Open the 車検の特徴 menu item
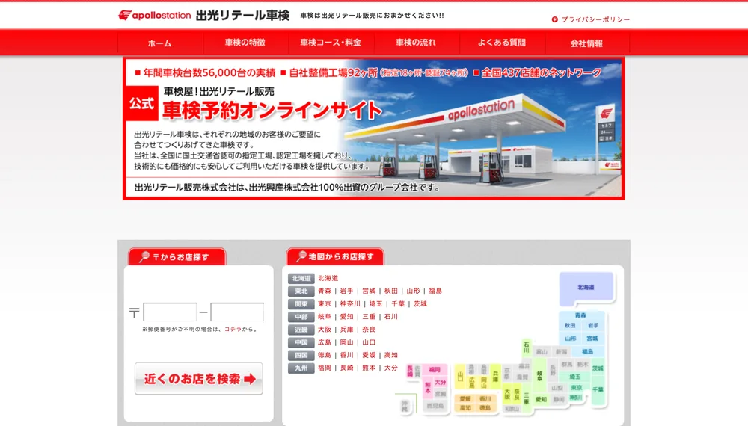Screen dimensions: 748x426 point(245,43)
